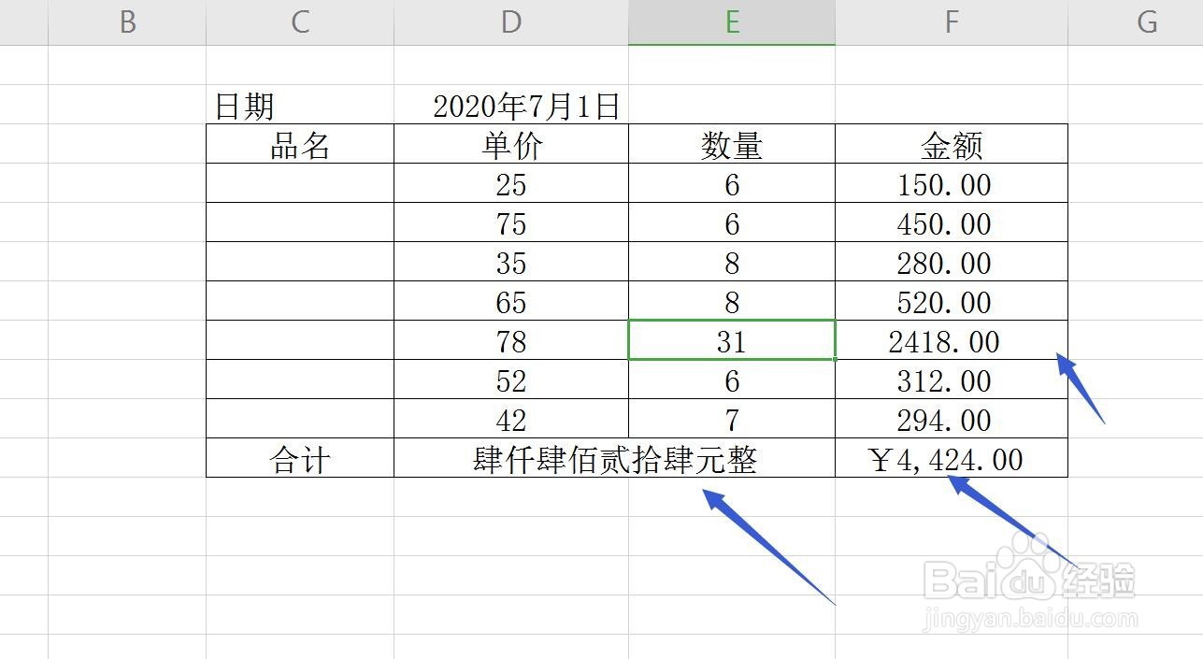The height and width of the screenshot is (659, 1203).
Task: Click the 数量 header cell
Action: [732, 144]
